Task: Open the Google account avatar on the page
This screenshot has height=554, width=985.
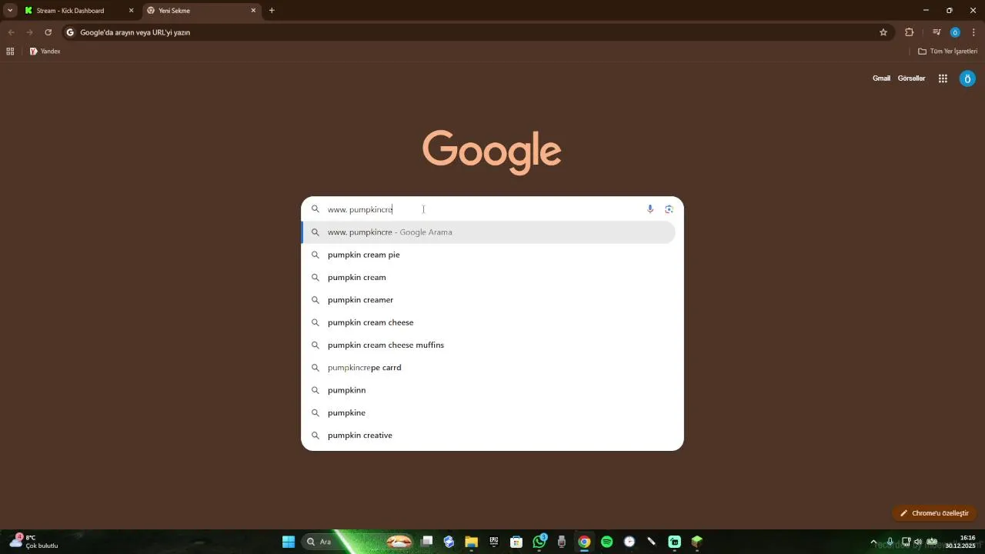Action: (967, 78)
